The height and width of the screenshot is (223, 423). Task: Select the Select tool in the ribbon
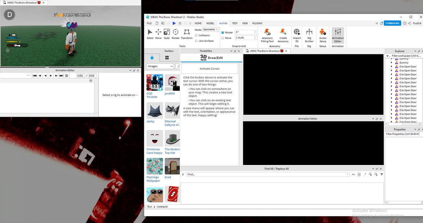pyautogui.click(x=150, y=34)
